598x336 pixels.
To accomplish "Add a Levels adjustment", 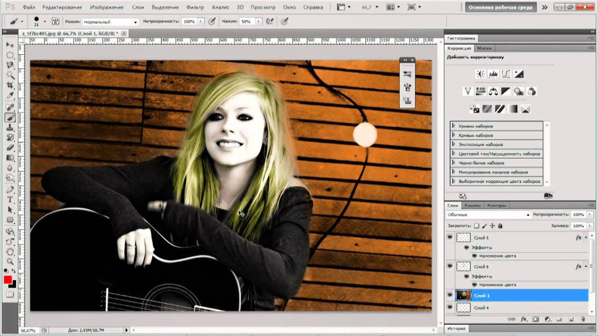I will pos(493,74).
